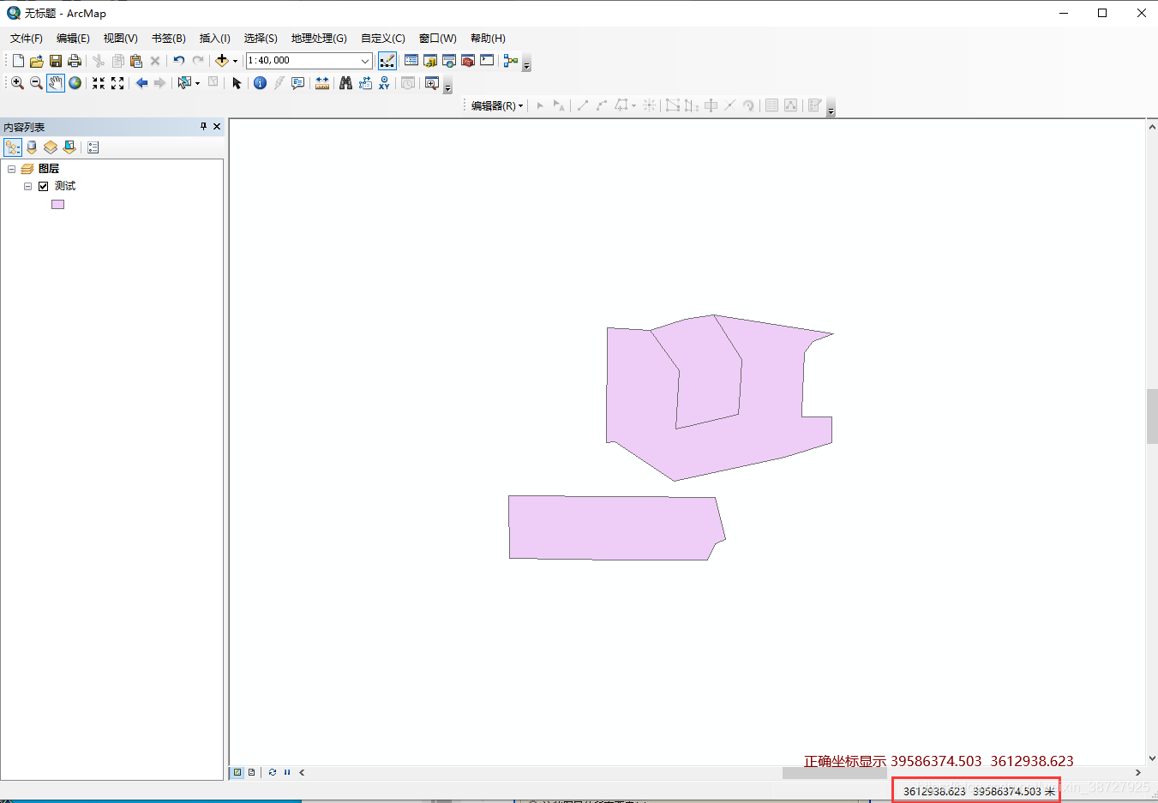The height and width of the screenshot is (803, 1158).
Task: Click Fixed Zoom Out arrows
Action: [117, 83]
